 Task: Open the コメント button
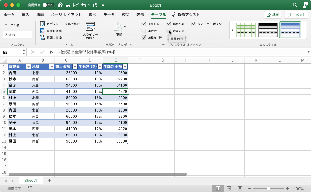coord(295,14)
